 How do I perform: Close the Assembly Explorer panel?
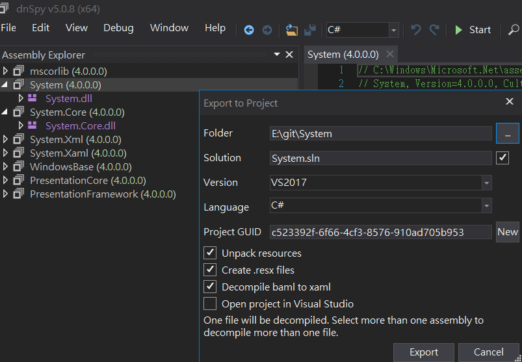pyautogui.click(x=289, y=55)
